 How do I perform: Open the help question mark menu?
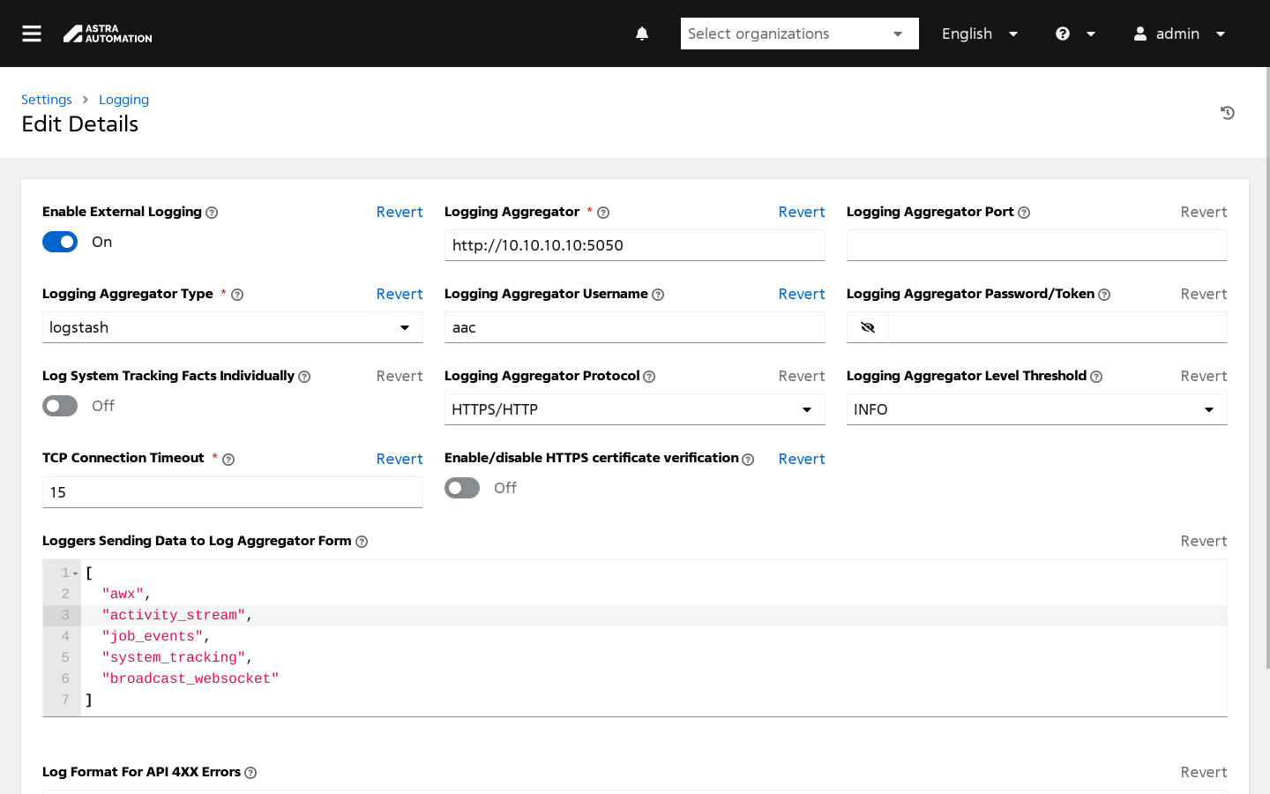click(1074, 34)
